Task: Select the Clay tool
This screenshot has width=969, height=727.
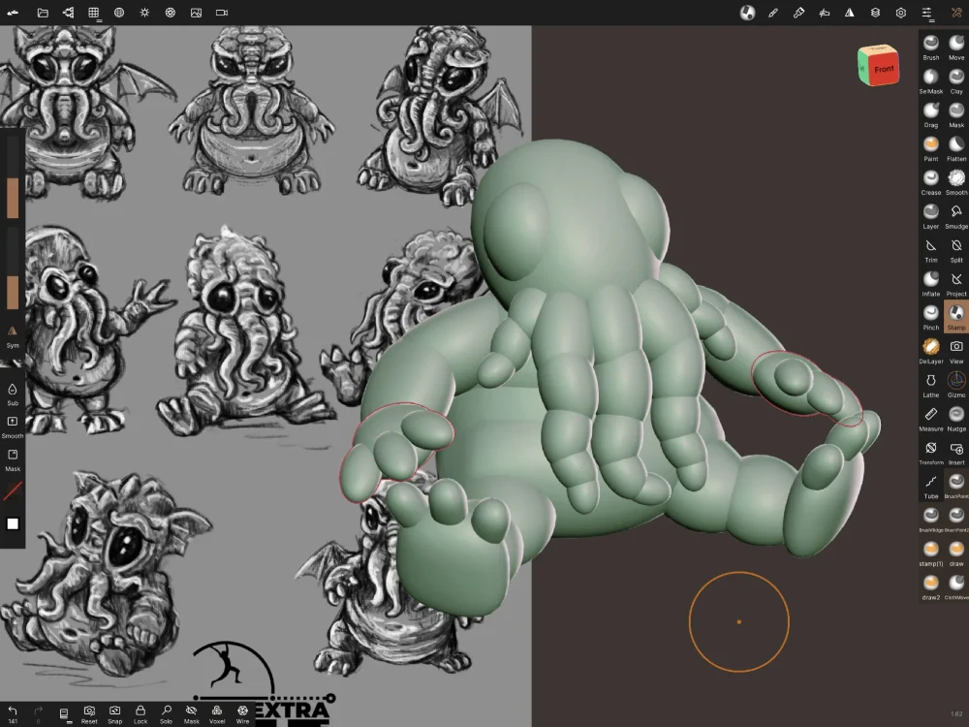Action: 956,81
